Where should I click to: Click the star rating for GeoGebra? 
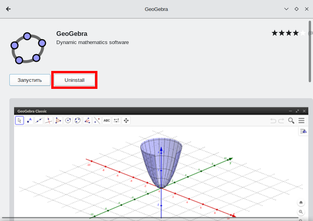(288, 33)
